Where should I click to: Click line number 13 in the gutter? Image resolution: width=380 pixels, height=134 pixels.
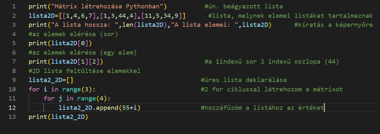pyautogui.click(x=12, y=117)
